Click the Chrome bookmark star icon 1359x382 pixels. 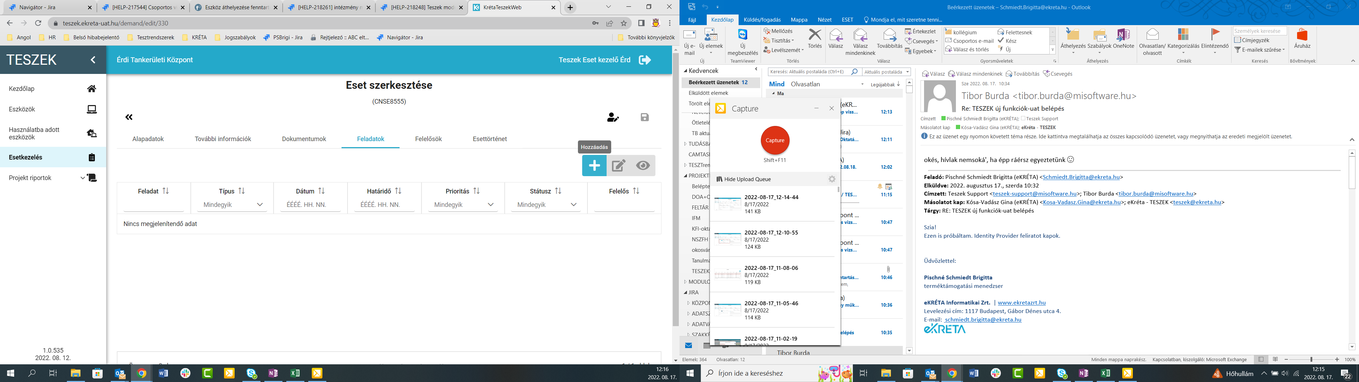(624, 23)
